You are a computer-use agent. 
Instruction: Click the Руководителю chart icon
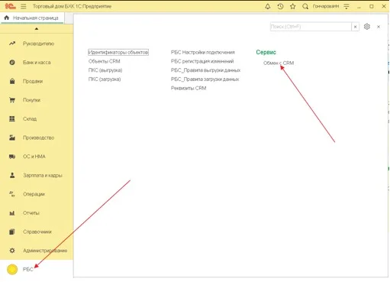pos(12,44)
